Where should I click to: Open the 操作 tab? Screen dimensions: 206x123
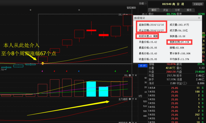click(x=189, y=10)
